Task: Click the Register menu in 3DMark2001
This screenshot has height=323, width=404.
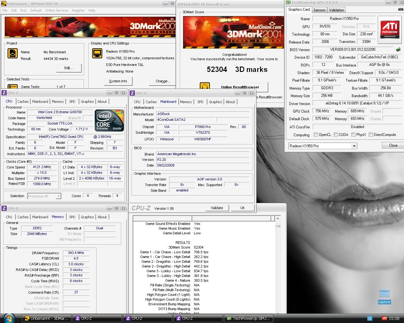Action: [78, 10]
